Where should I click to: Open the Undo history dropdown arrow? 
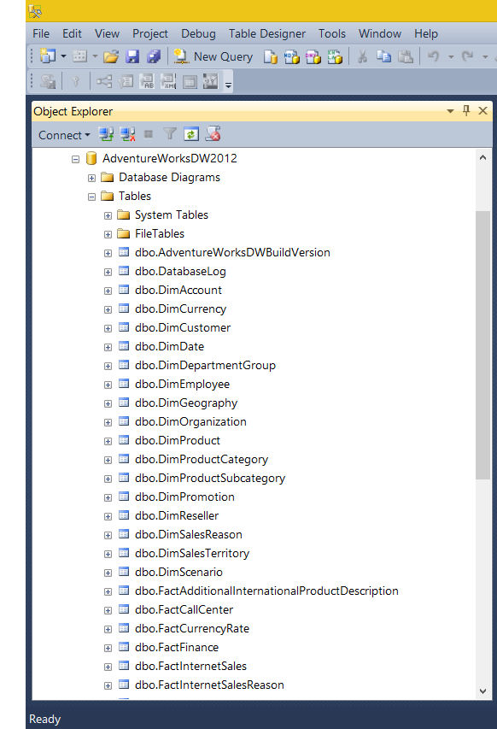(451, 57)
